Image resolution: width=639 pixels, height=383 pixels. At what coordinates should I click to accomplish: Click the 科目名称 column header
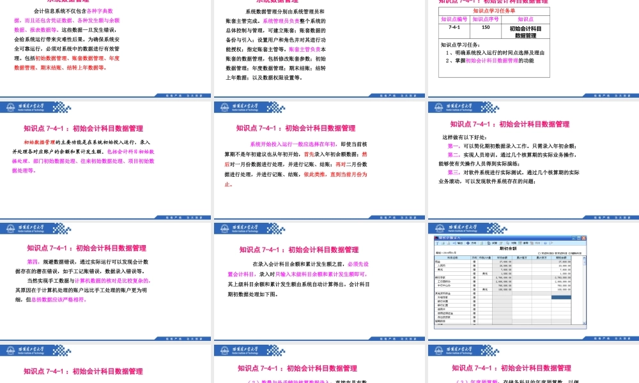(452, 259)
